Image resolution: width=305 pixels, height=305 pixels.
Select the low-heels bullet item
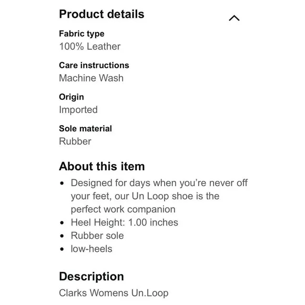point(91,249)
